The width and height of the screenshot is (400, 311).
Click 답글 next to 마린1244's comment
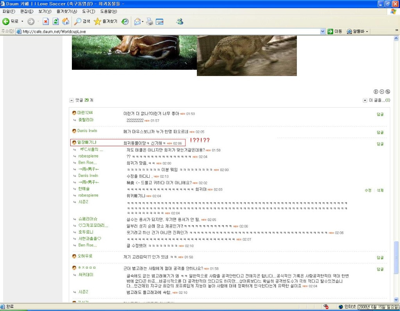380,114
